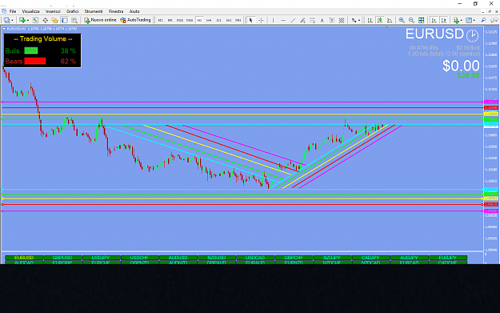Select the cursor arrow tool
This screenshot has width=500, height=313.
pyautogui.click(x=251, y=20)
